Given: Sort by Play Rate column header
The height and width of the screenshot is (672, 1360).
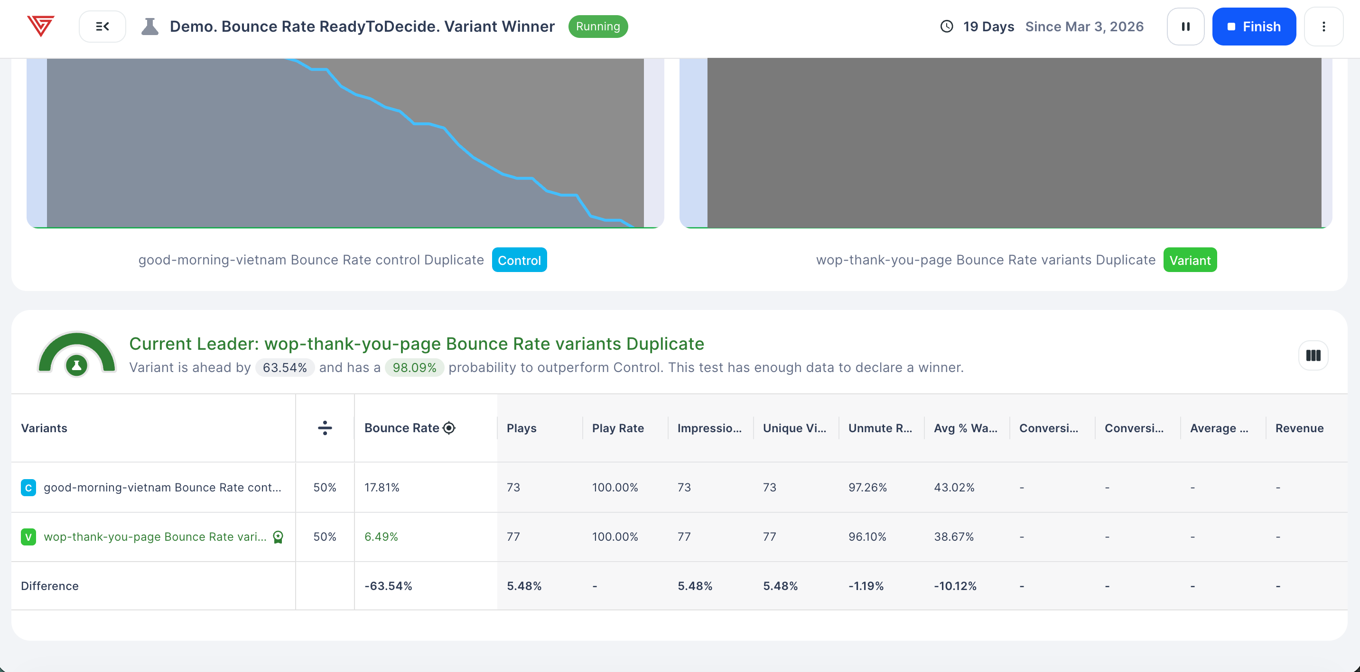Looking at the screenshot, I should click(617, 427).
